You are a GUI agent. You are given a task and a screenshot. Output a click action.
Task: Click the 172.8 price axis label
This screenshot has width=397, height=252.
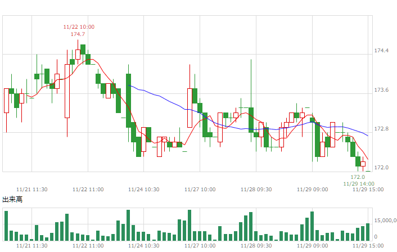click(381, 129)
